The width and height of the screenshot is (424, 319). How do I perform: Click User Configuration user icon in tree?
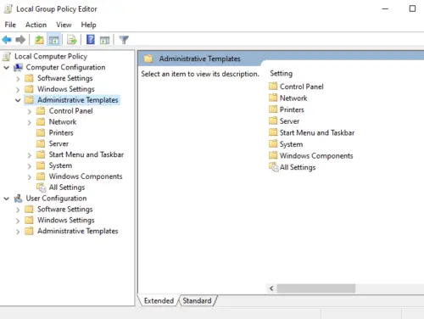tap(18, 199)
